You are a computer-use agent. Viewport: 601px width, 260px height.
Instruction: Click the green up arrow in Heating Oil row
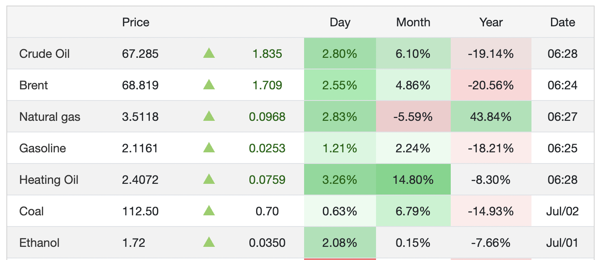[209, 179]
